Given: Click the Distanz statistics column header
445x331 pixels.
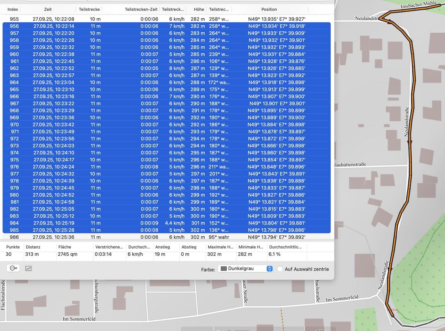Looking at the screenshot, I should [33, 247].
